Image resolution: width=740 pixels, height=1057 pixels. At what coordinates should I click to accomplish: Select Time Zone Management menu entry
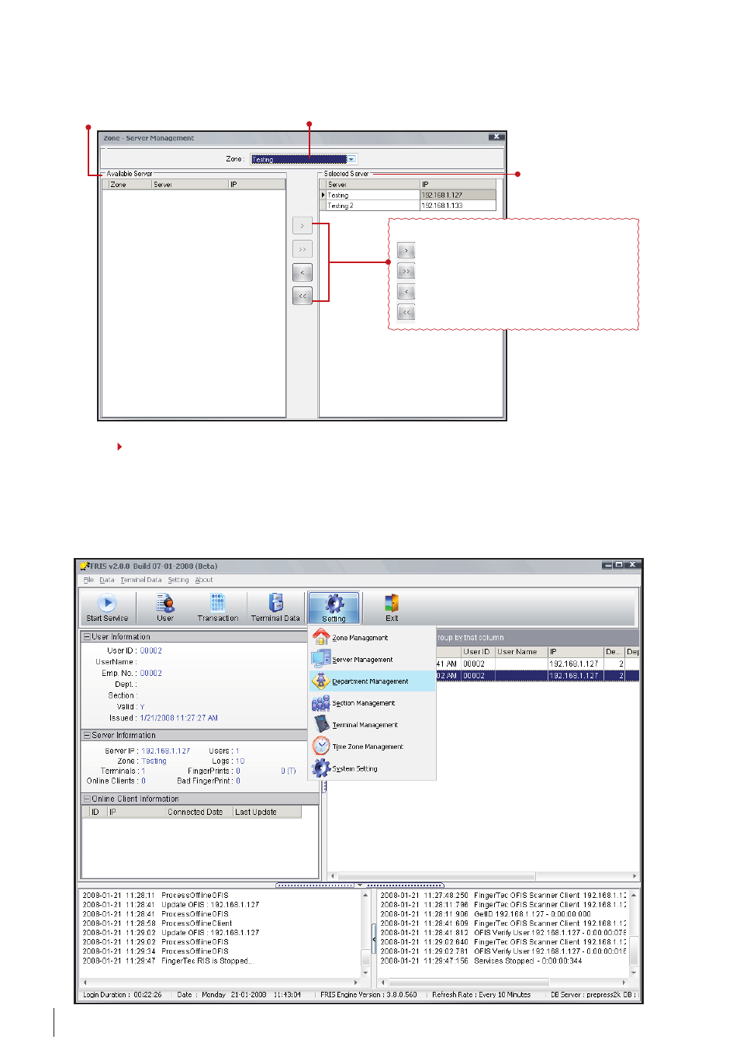coord(372,746)
